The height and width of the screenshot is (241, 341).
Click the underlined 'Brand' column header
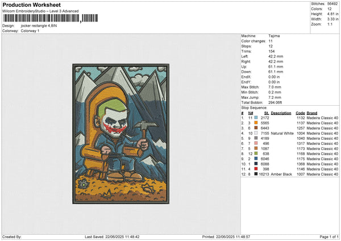tap(312, 113)
